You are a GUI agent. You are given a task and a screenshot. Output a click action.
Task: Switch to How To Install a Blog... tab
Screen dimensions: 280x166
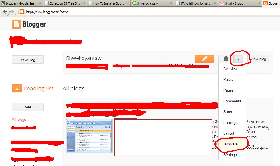point(108,3)
